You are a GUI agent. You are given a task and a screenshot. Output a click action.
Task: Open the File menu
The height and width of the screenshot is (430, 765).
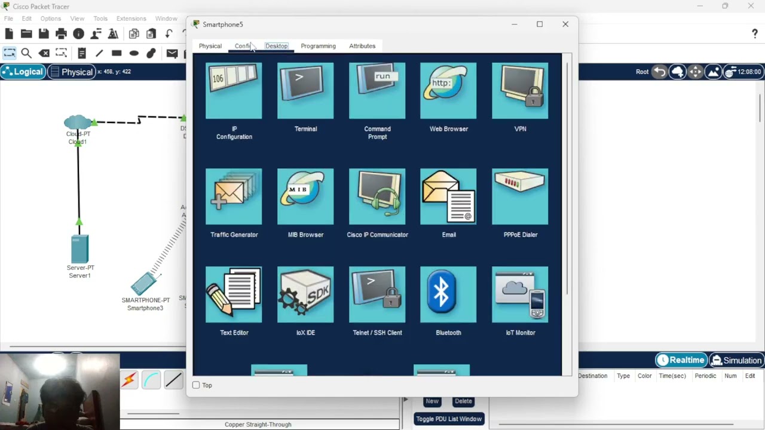point(8,19)
